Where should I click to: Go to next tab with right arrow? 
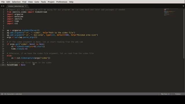coord(4,6)
